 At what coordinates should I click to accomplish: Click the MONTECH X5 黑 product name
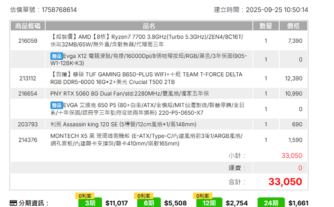(146, 140)
